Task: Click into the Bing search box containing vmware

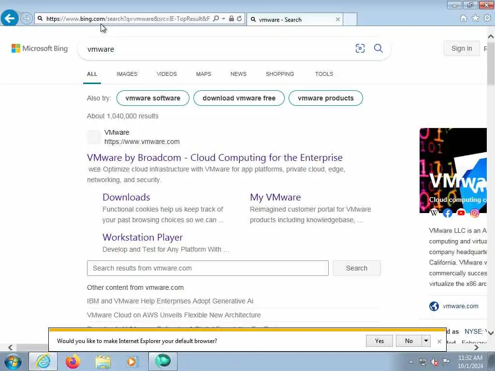Action: coord(218,49)
